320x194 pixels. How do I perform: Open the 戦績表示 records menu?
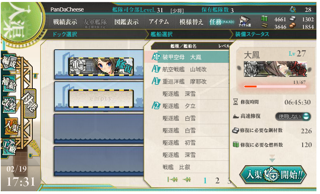(65, 22)
